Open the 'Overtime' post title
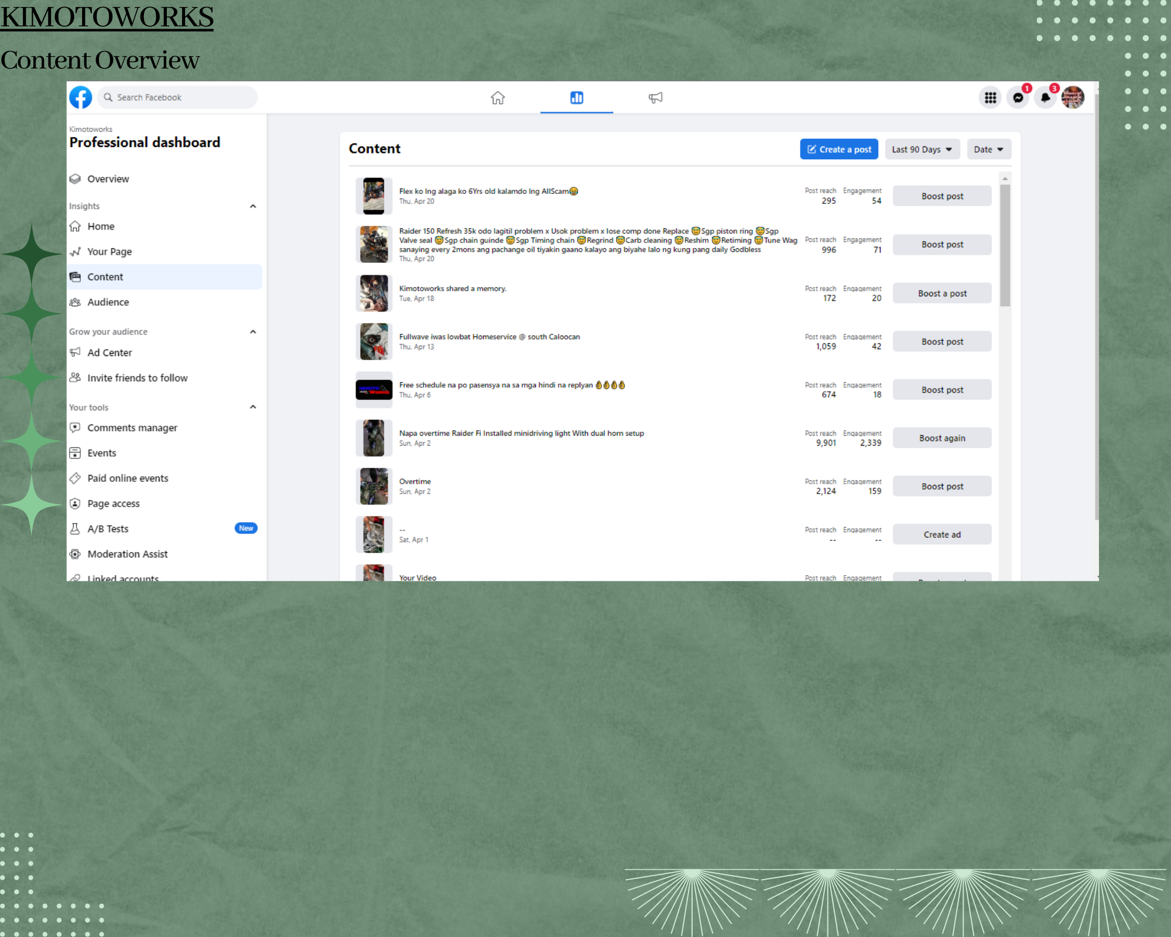The image size is (1171, 937). pos(415,481)
